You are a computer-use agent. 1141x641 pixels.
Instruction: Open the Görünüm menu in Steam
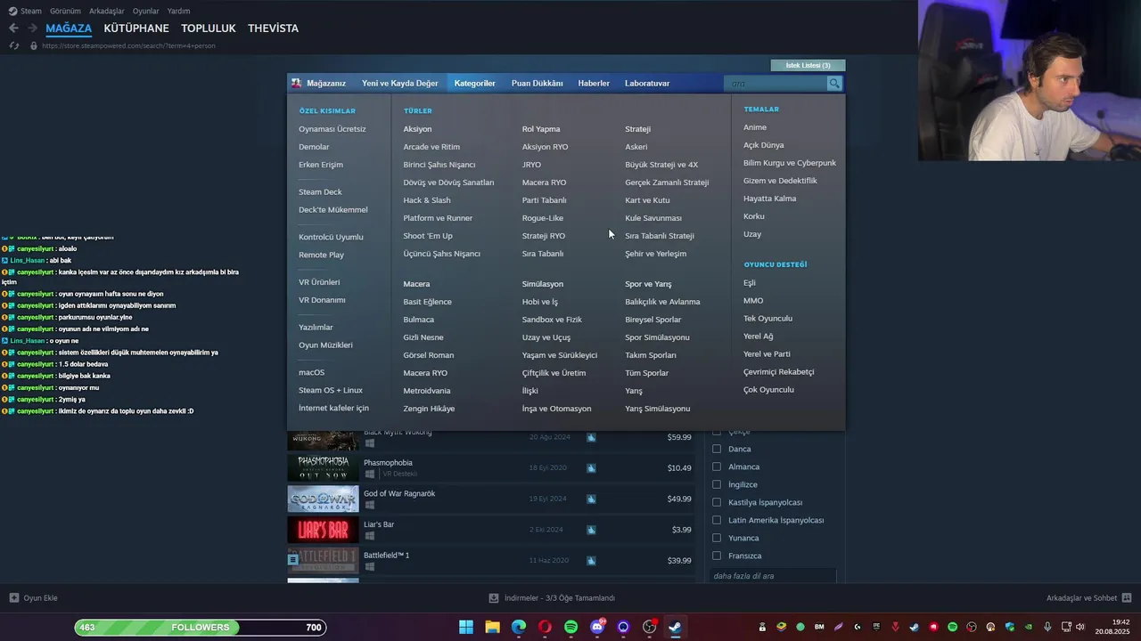click(65, 11)
